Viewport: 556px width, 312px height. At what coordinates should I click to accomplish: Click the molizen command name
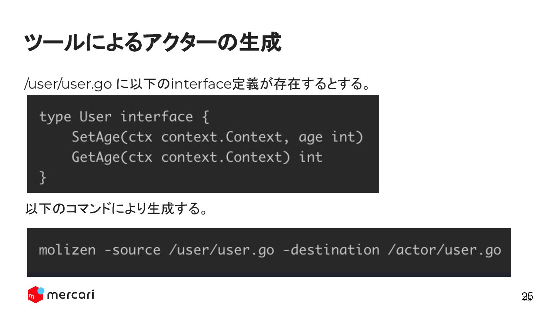click(x=67, y=250)
